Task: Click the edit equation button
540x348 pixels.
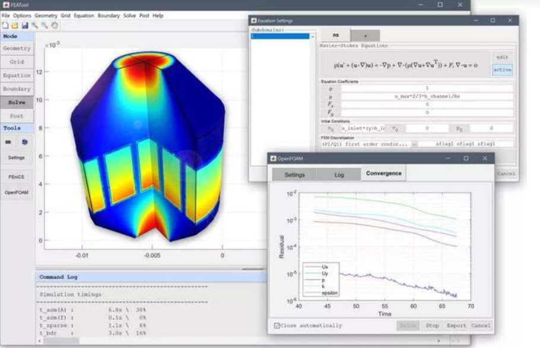Action: (x=502, y=57)
